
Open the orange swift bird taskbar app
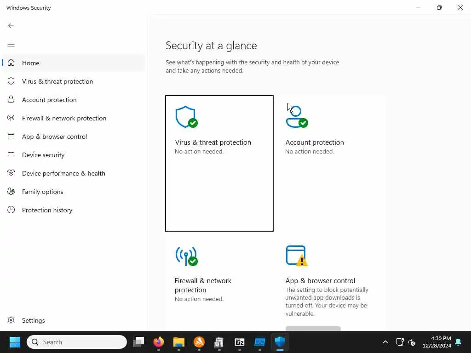click(199, 342)
